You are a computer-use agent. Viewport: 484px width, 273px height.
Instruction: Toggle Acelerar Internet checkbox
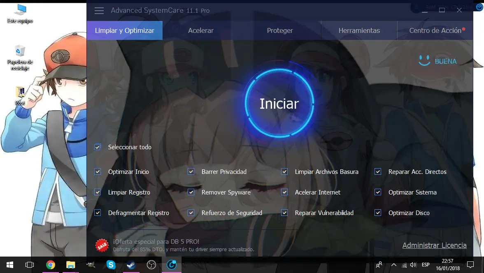tap(284, 192)
